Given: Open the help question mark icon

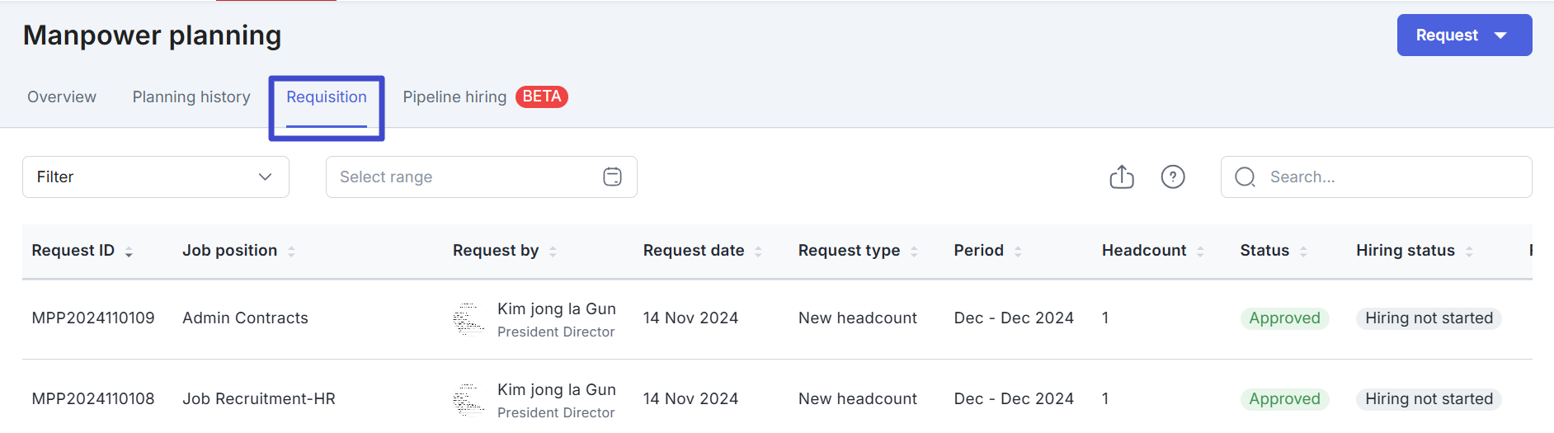Looking at the screenshot, I should [1173, 177].
